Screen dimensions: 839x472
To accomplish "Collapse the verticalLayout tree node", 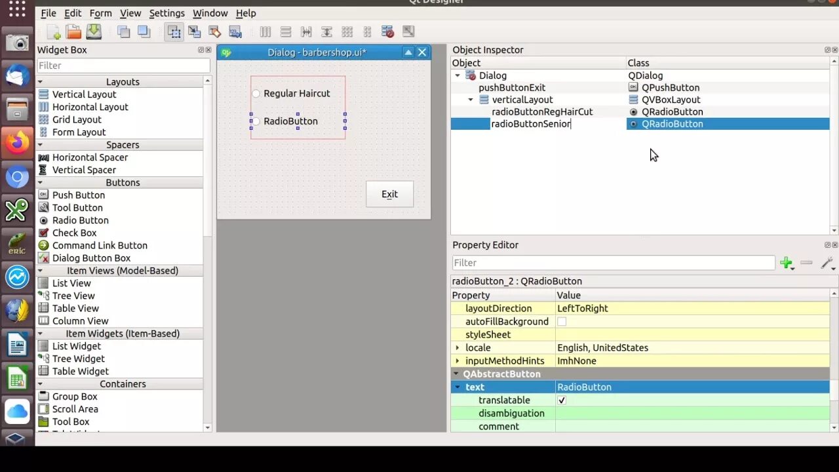I will (471, 100).
